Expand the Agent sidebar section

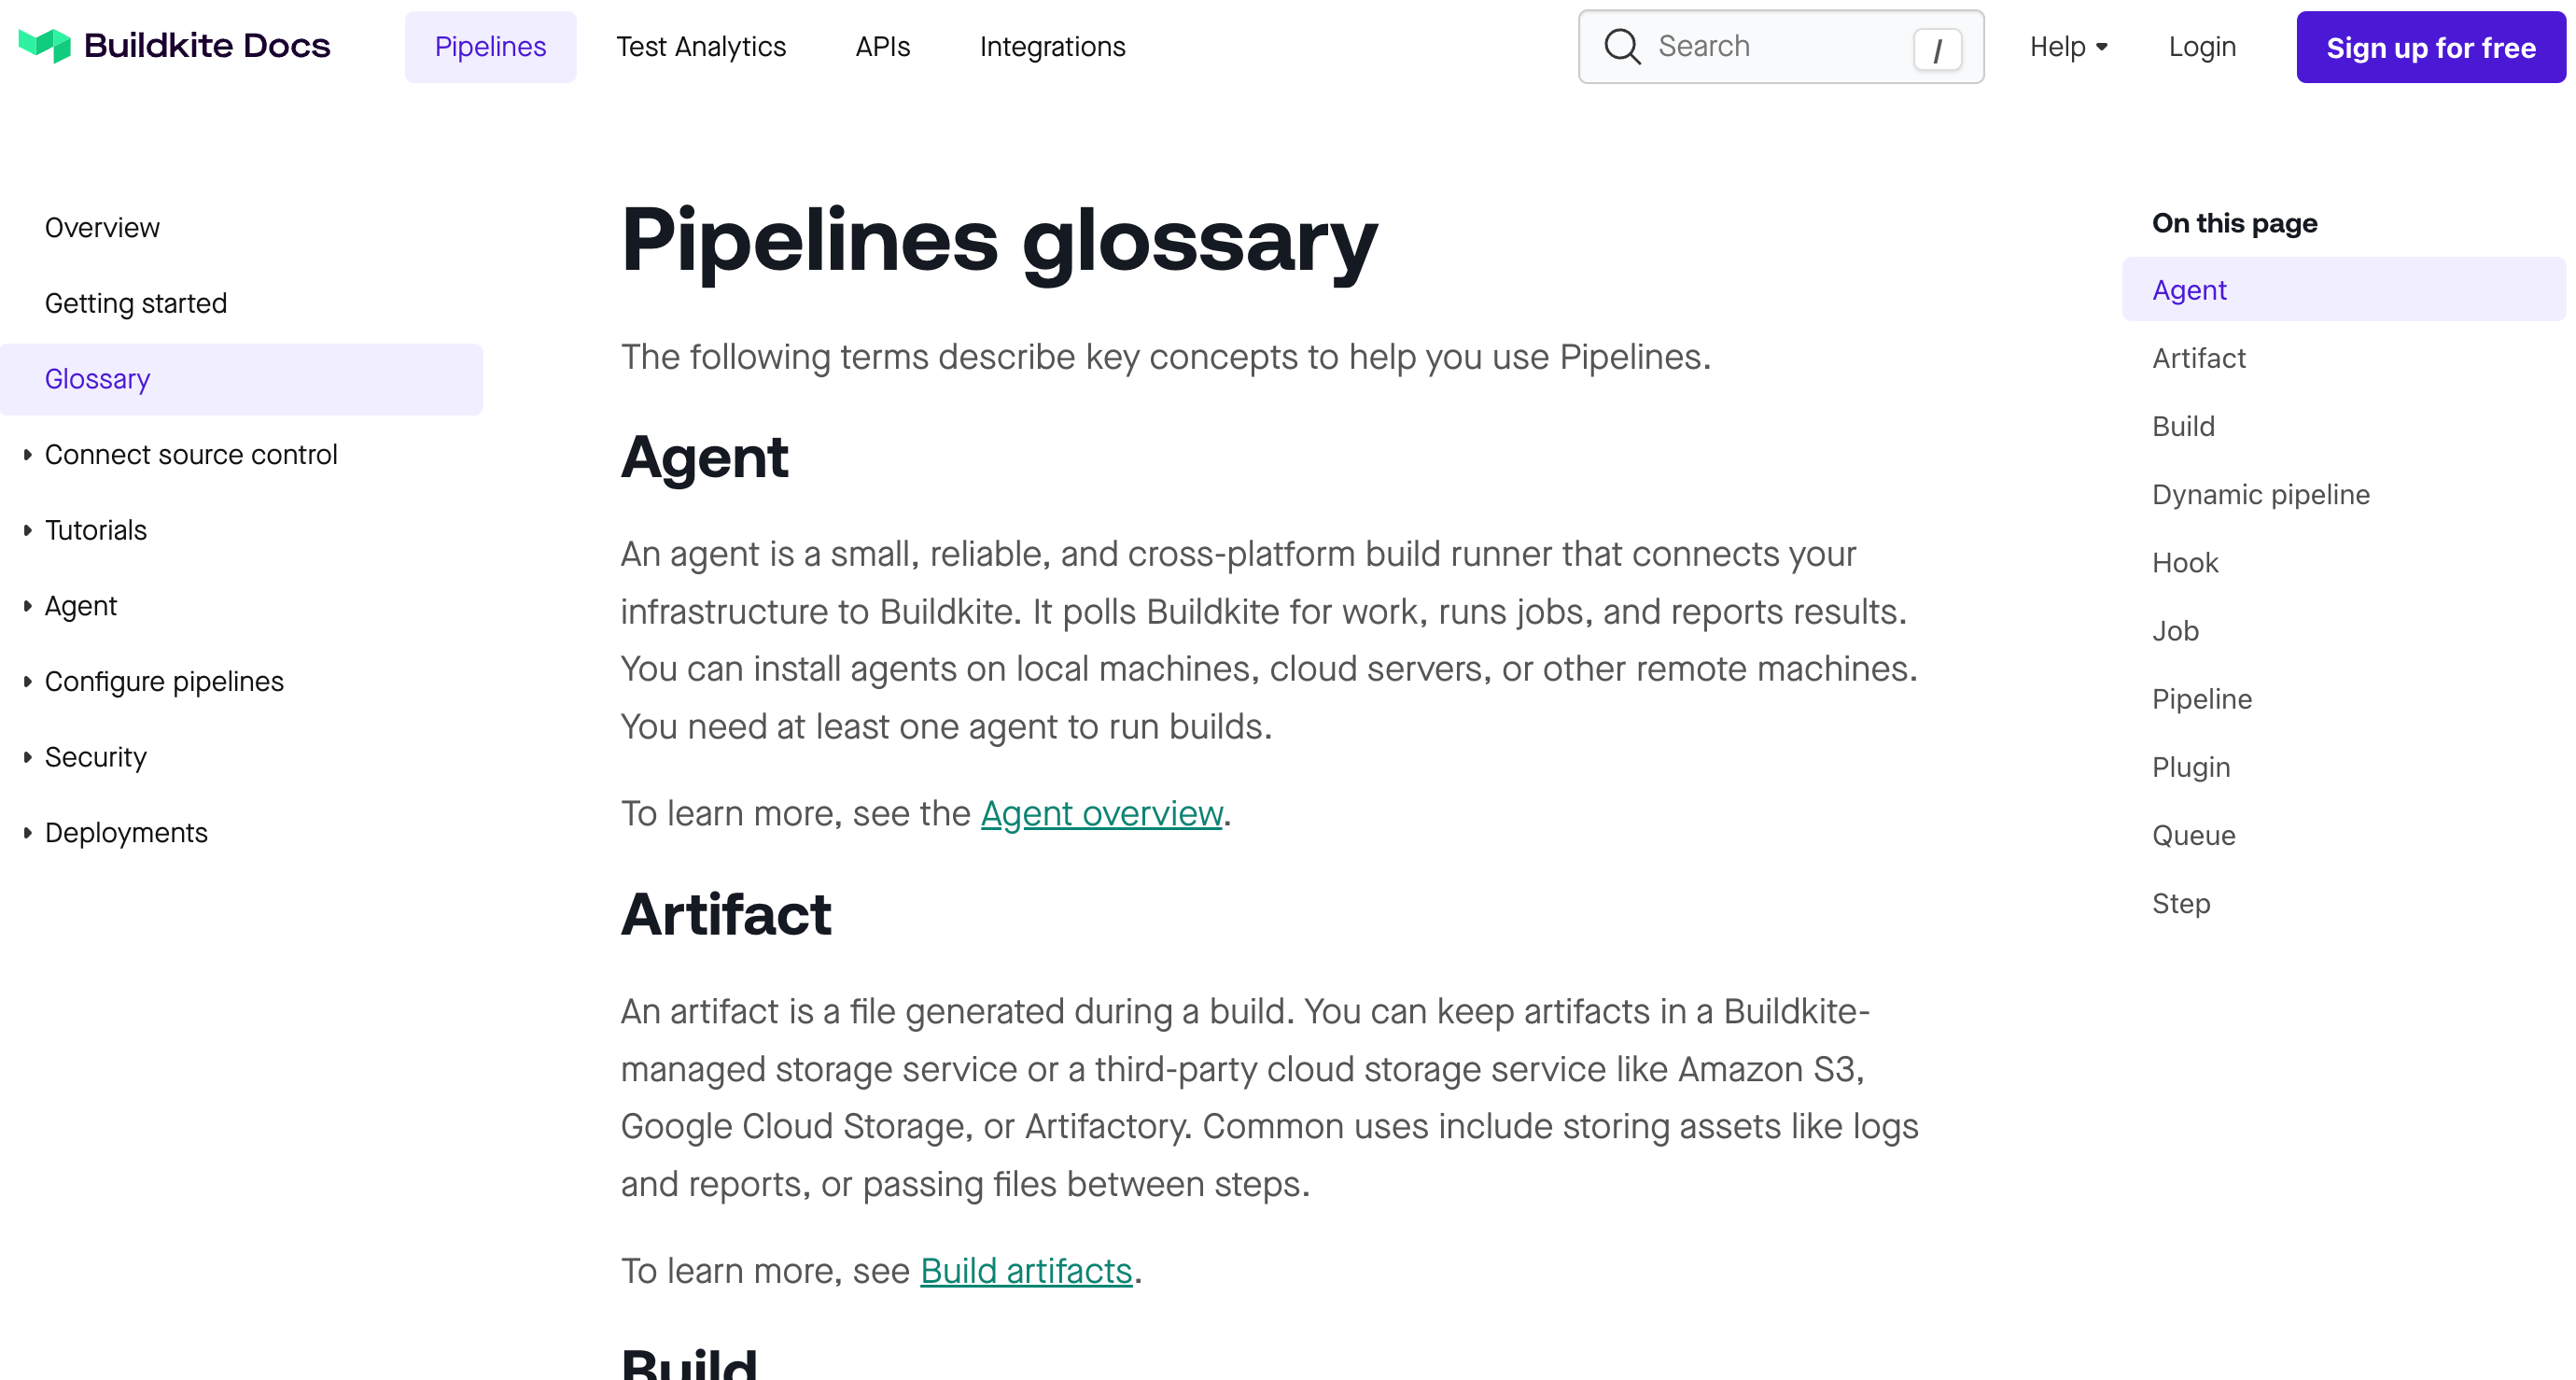coord(28,607)
